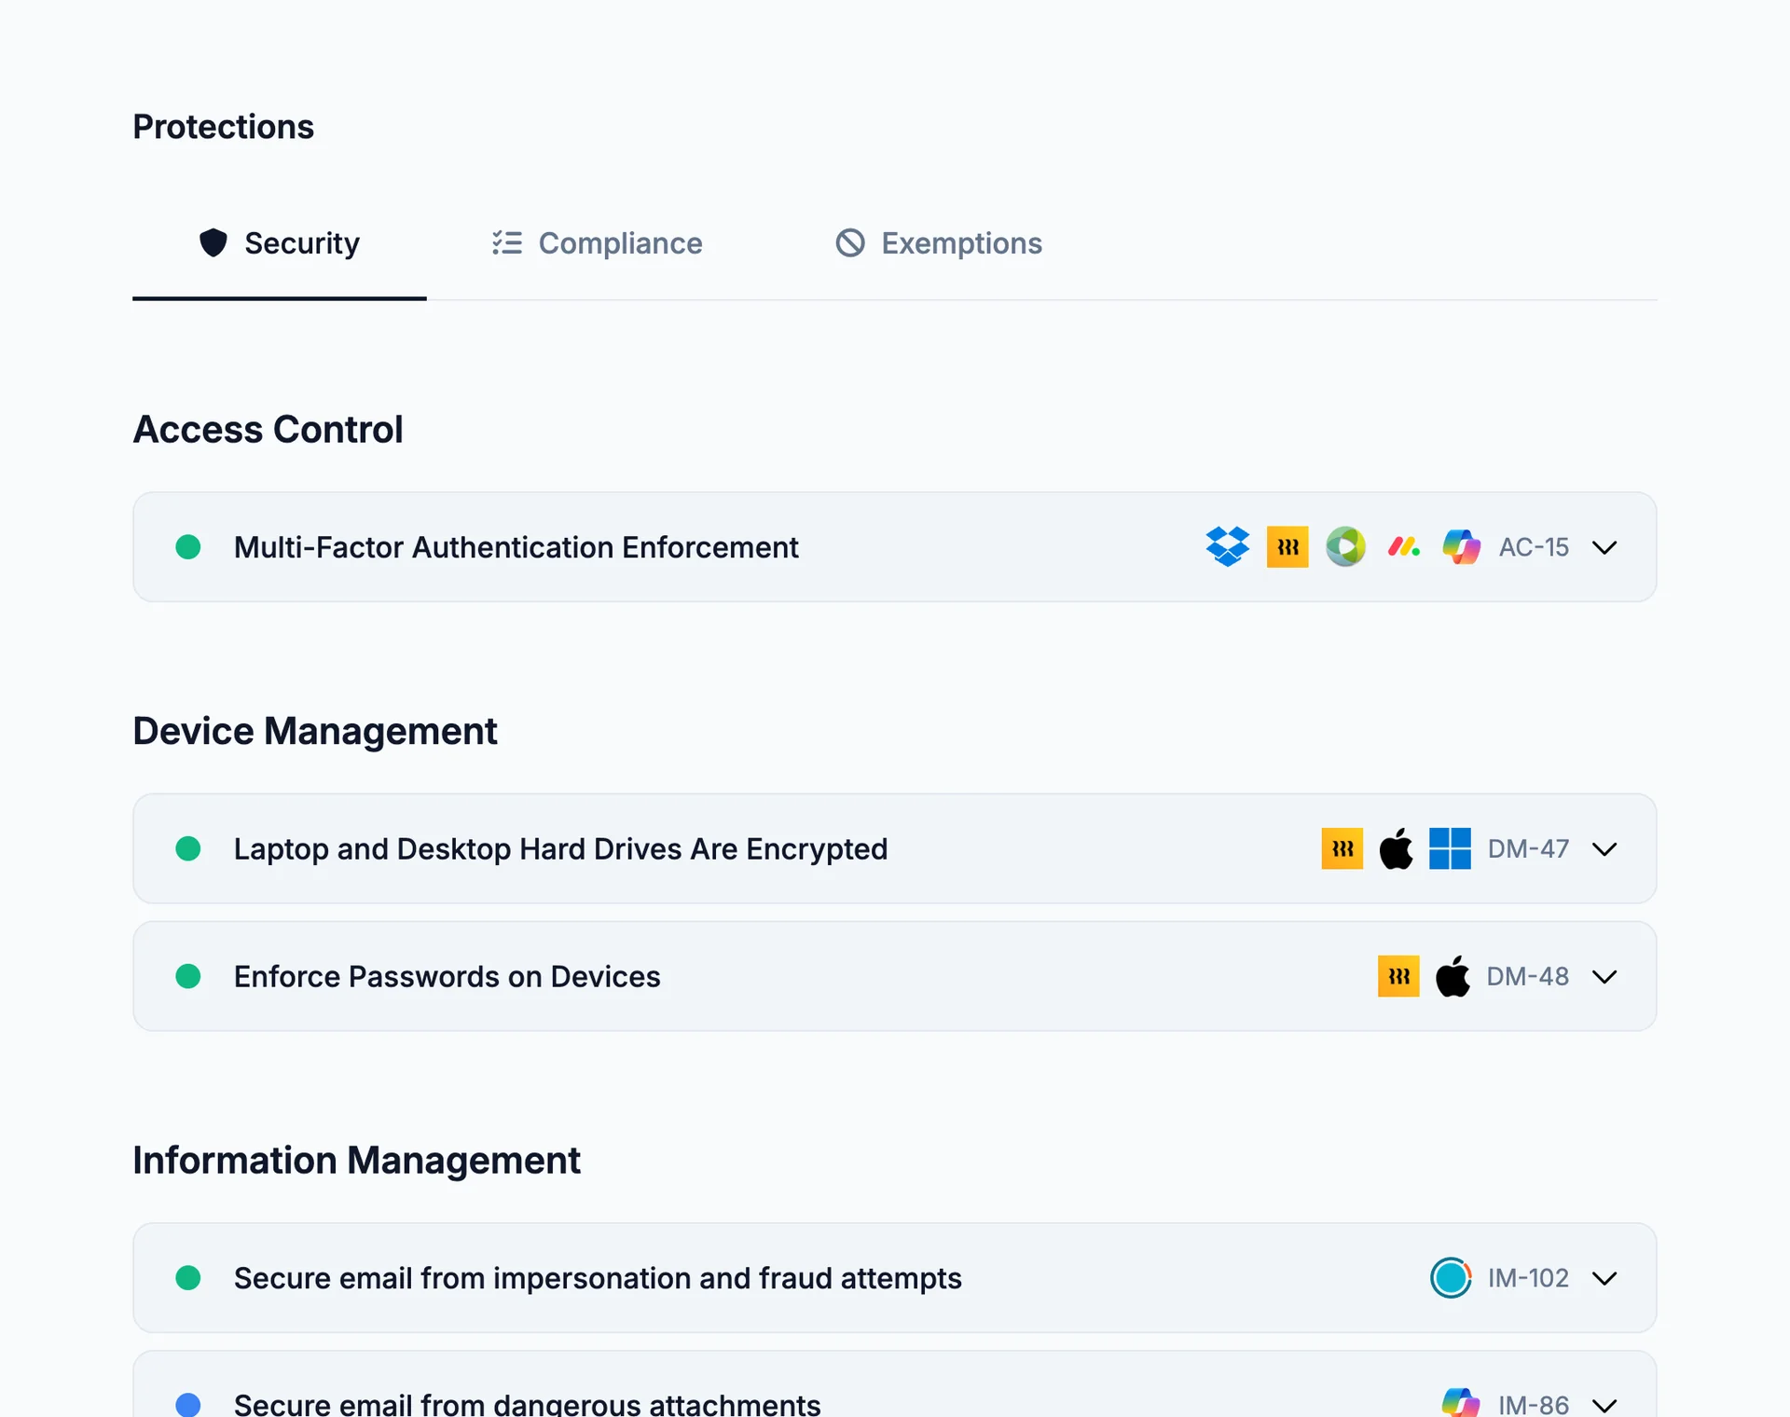Open the Secure email from impersonation protection
This screenshot has width=1790, height=1417.
tap(895, 1277)
